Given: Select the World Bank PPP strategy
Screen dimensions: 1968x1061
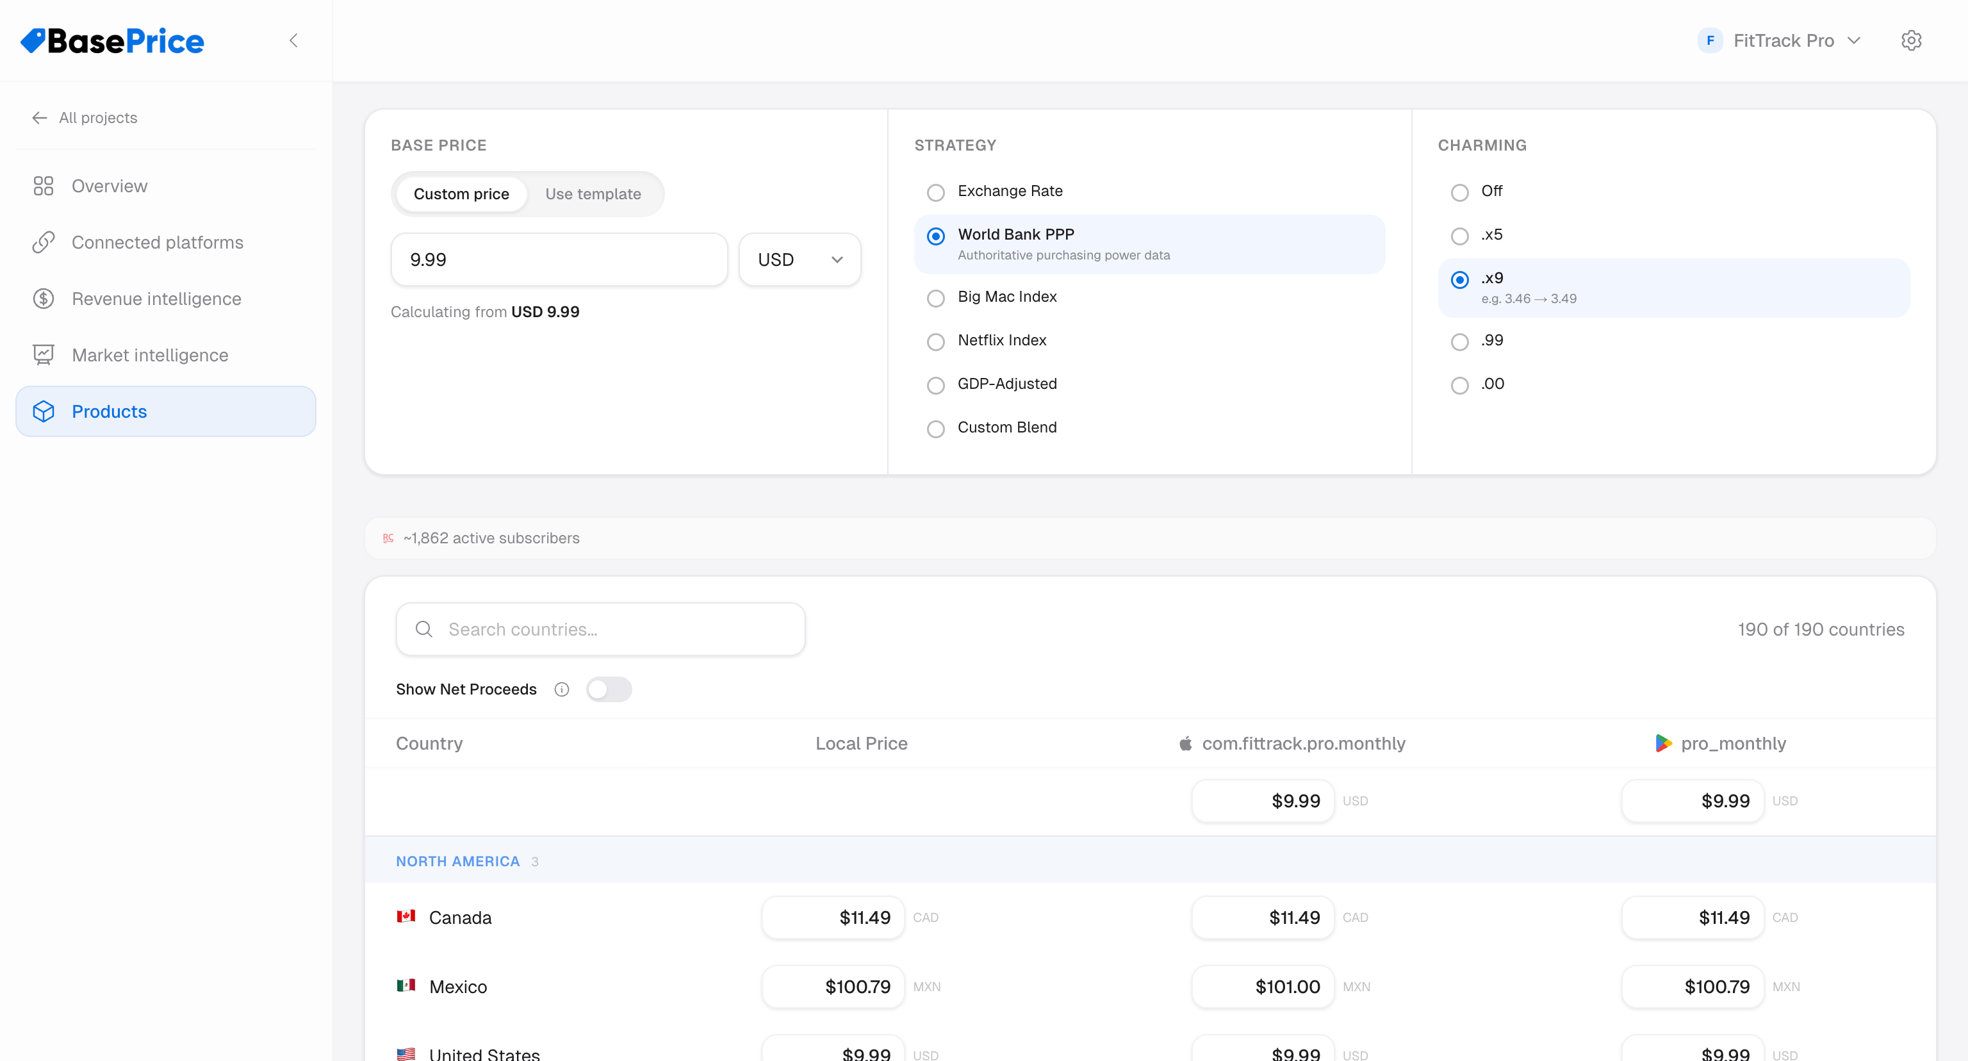Looking at the screenshot, I should tap(1149, 243).
